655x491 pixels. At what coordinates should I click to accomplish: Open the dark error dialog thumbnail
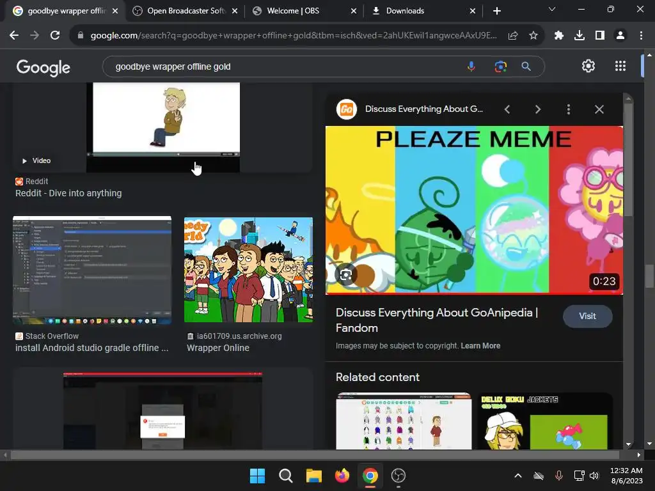[x=163, y=411]
